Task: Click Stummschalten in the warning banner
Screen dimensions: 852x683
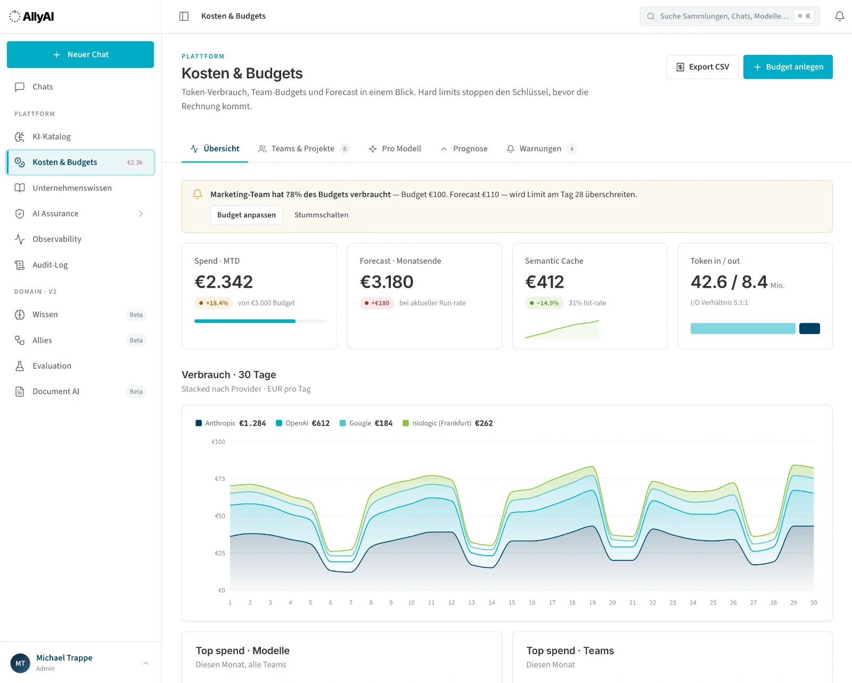Action: [321, 215]
